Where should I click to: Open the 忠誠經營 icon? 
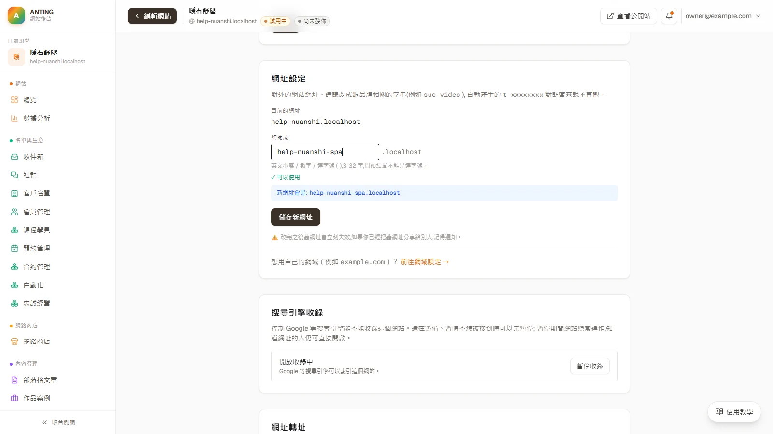click(14, 303)
